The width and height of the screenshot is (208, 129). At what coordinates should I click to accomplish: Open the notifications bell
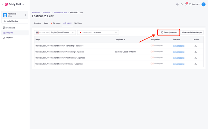click(186, 4)
